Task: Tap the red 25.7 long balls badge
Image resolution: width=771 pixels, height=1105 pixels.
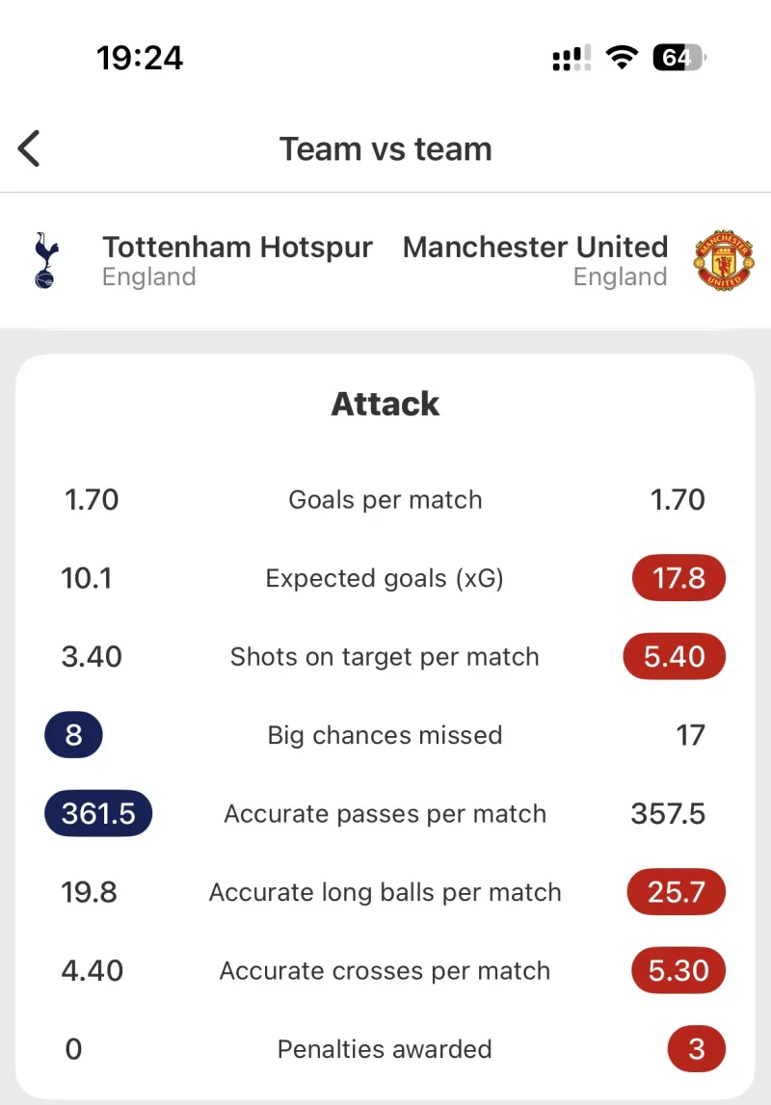Action: [677, 892]
